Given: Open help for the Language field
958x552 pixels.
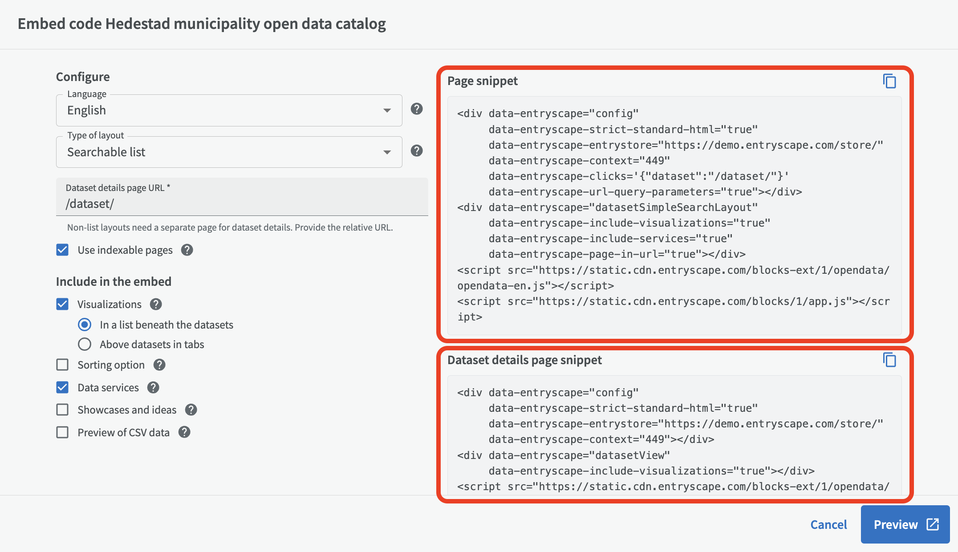Looking at the screenshot, I should coord(417,109).
